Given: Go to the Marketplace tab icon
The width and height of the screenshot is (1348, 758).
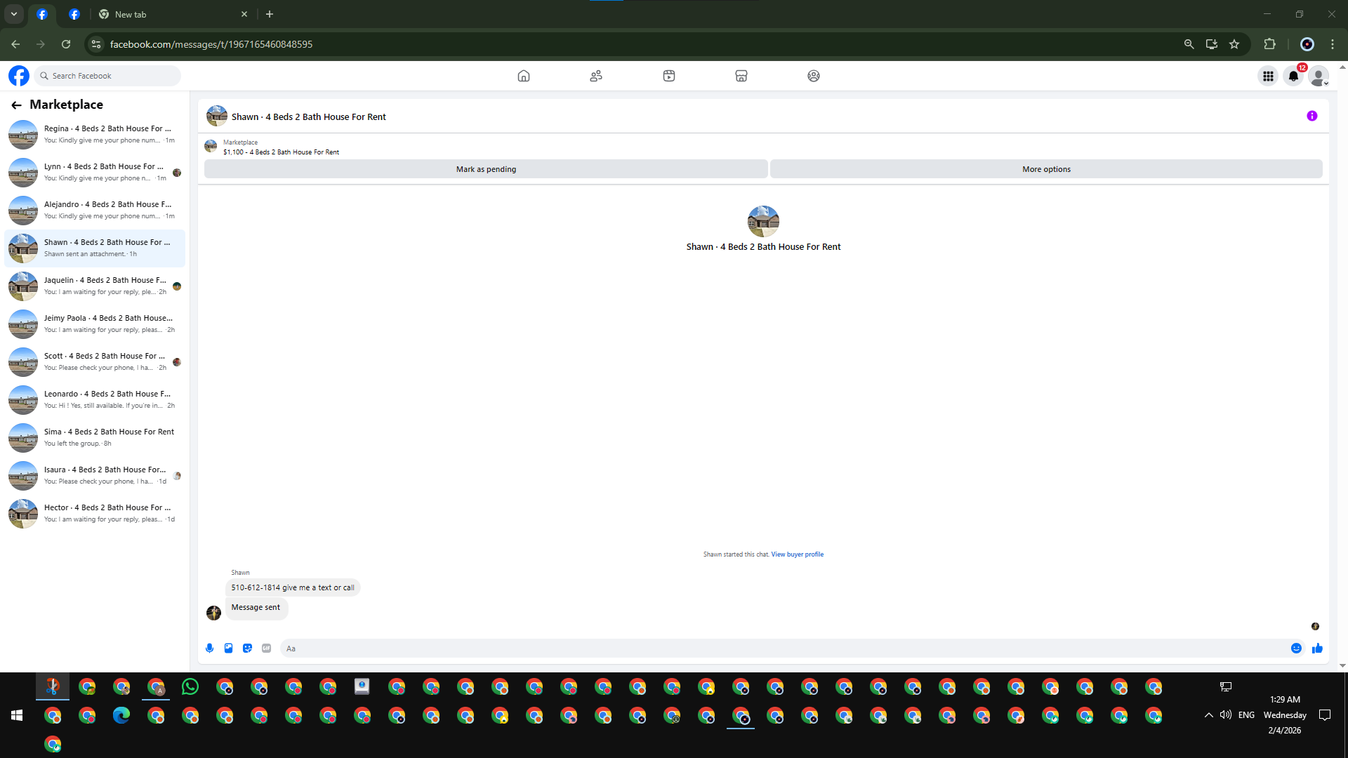Looking at the screenshot, I should coord(741,76).
